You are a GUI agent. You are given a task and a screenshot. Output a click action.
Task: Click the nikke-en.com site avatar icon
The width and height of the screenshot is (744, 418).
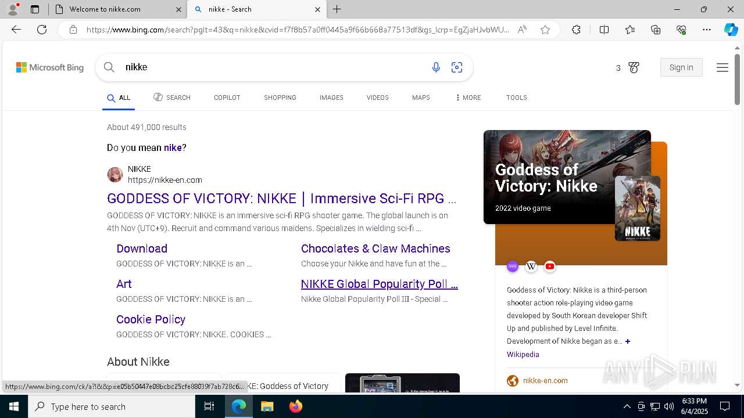pyautogui.click(x=115, y=175)
